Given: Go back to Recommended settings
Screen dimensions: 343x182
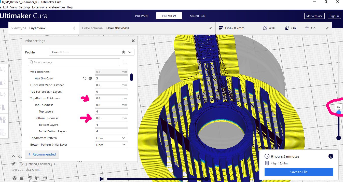Looking at the screenshot, I should tap(42, 154).
